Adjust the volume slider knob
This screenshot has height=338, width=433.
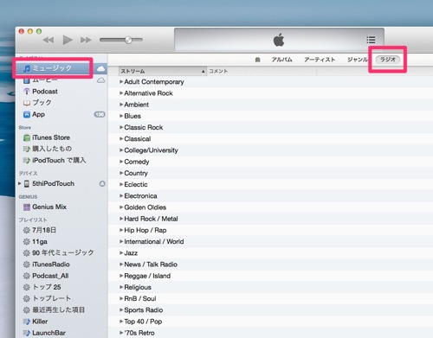(128, 40)
